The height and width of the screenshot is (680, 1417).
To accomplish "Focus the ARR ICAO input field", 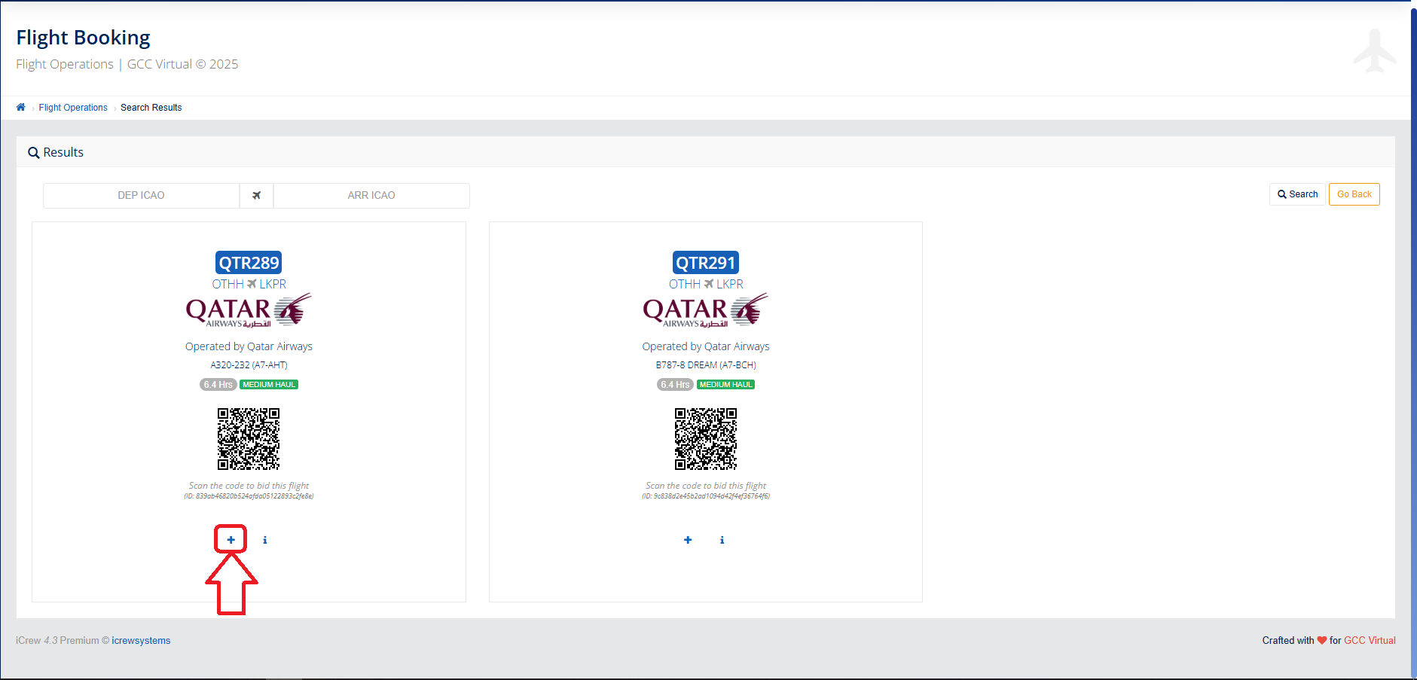I will coord(371,195).
